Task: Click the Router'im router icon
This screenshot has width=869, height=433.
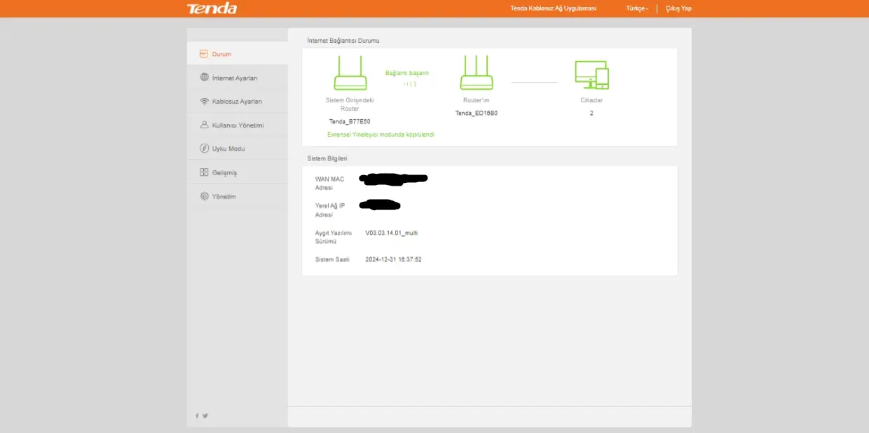Action: 477,73
